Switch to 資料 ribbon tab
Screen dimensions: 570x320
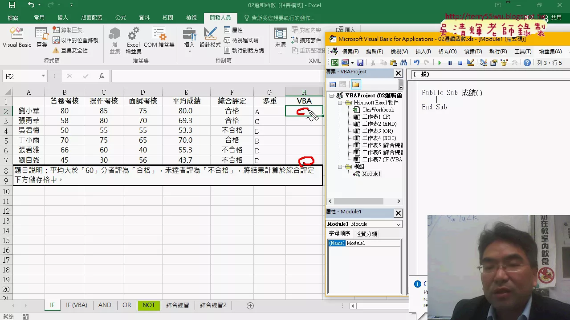point(144,18)
